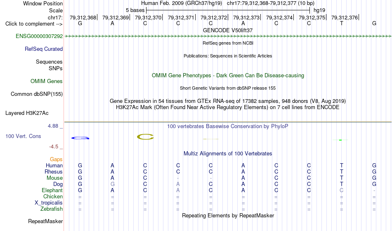The width and height of the screenshot is (392, 231).
Task: Open Layered H3K27Ac track label
Action: tap(27, 113)
